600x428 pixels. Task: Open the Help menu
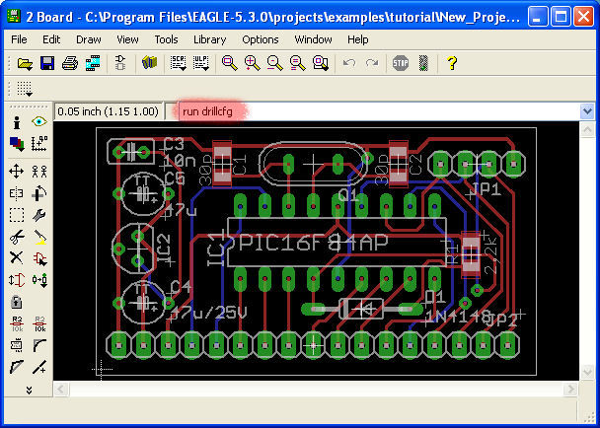(358, 39)
